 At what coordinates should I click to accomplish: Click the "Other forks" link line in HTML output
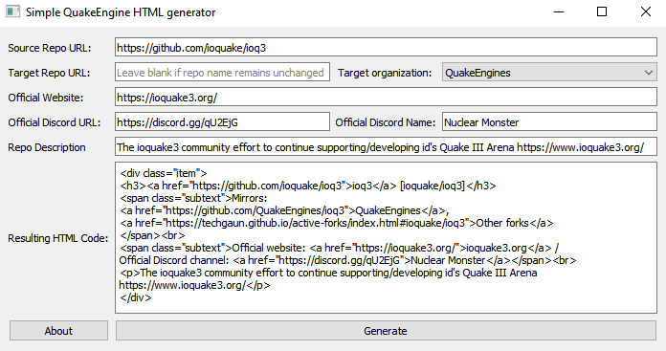pyautogui.click(x=337, y=223)
